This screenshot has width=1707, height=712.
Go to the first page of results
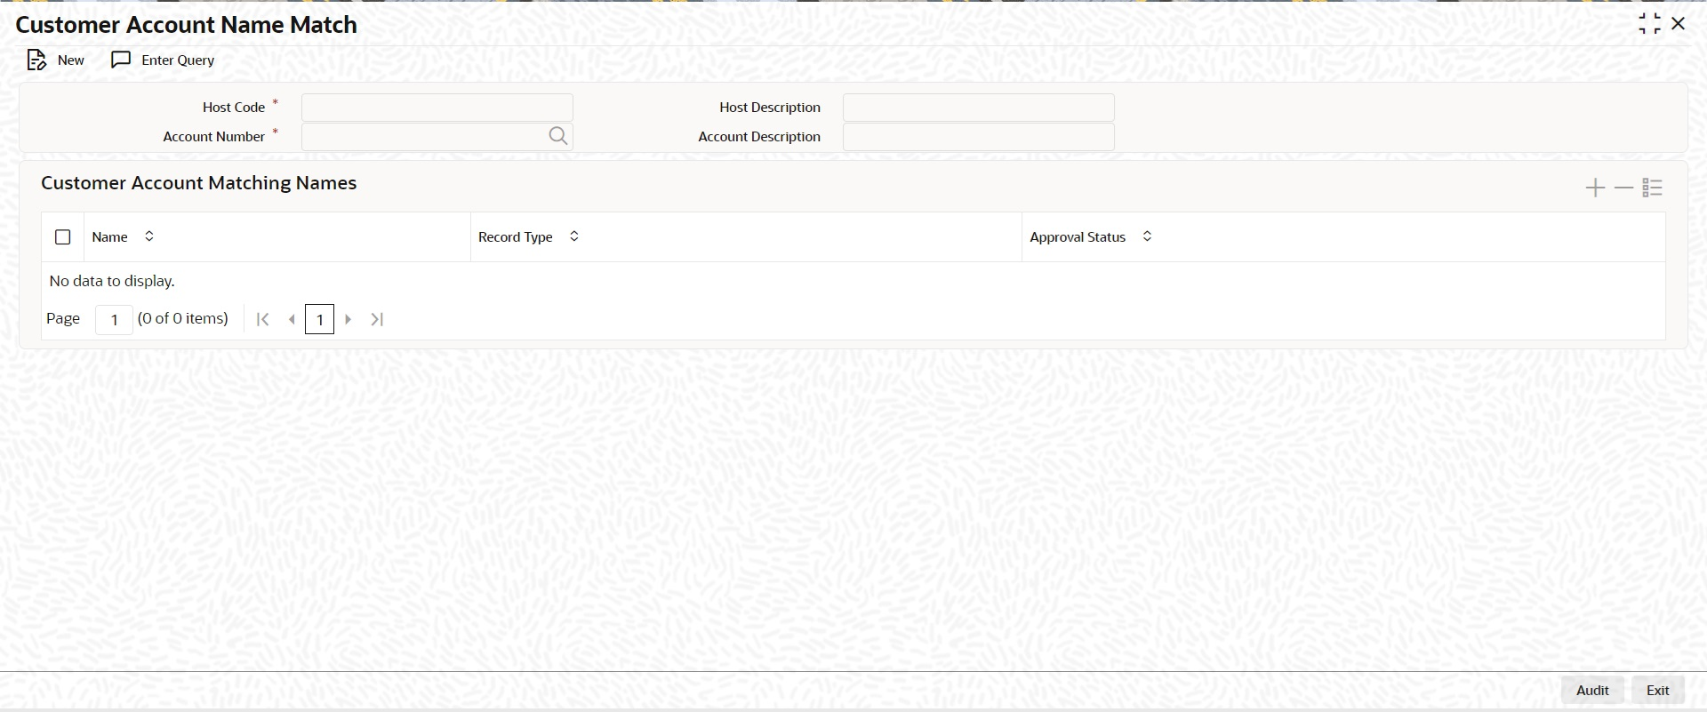coord(262,319)
